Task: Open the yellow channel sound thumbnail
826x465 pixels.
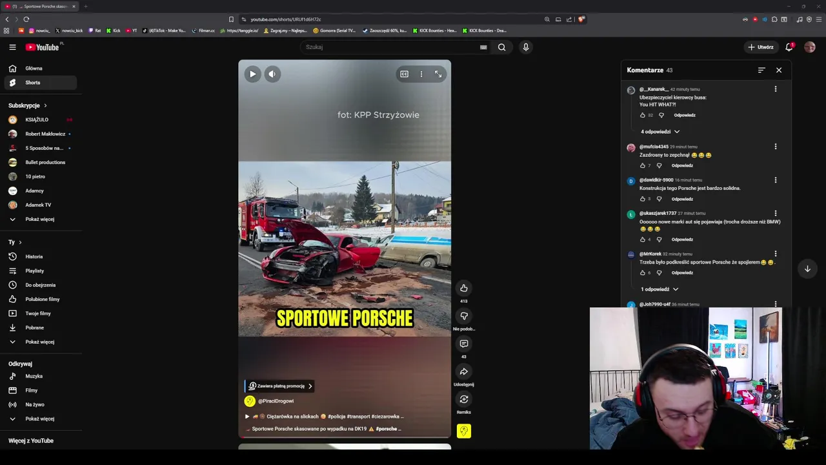Action: click(x=463, y=431)
